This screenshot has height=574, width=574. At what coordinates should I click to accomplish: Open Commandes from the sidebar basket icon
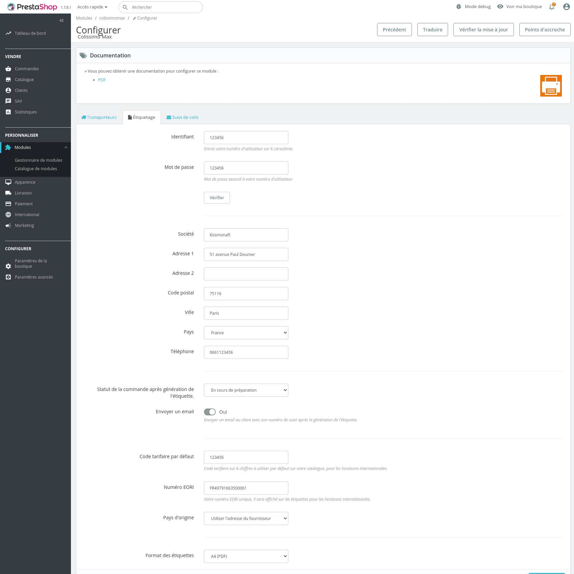click(x=8, y=69)
